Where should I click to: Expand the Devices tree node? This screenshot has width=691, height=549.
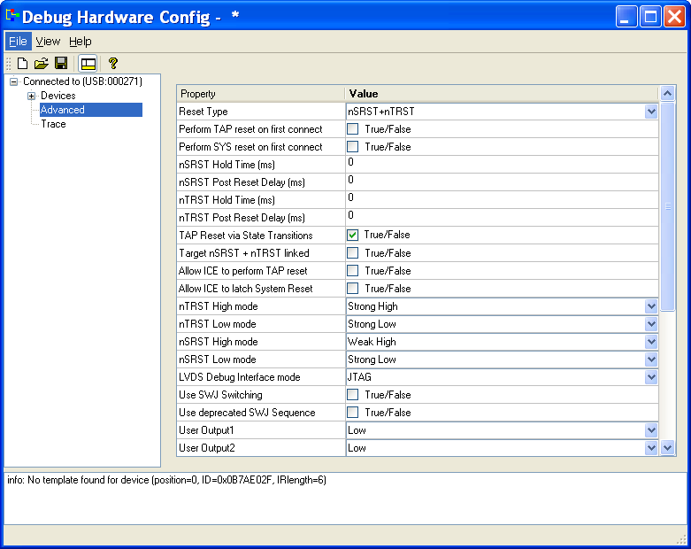[x=31, y=96]
